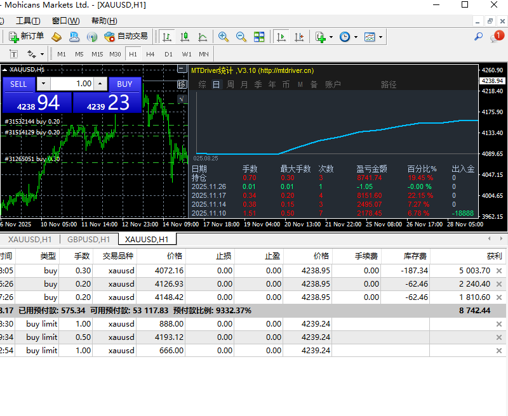Click the zoom in magnifier icon

(224, 37)
